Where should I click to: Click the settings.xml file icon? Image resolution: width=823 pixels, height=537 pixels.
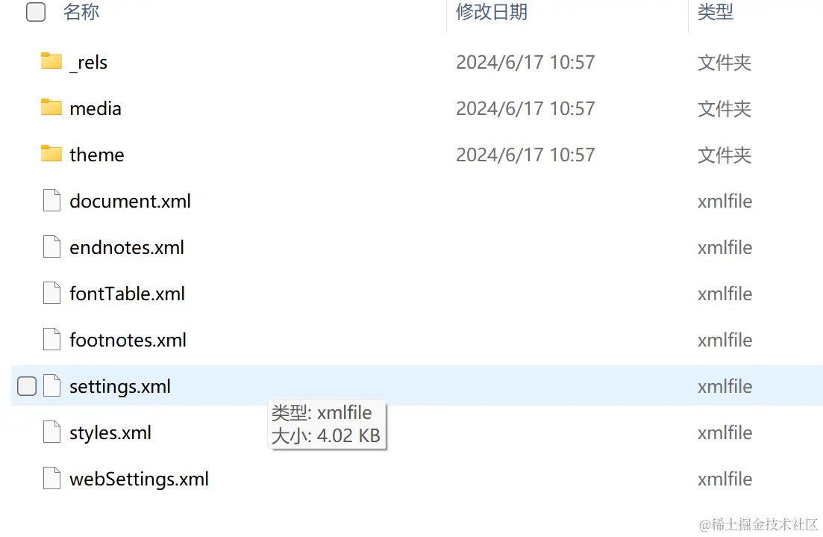click(x=51, y=385)
